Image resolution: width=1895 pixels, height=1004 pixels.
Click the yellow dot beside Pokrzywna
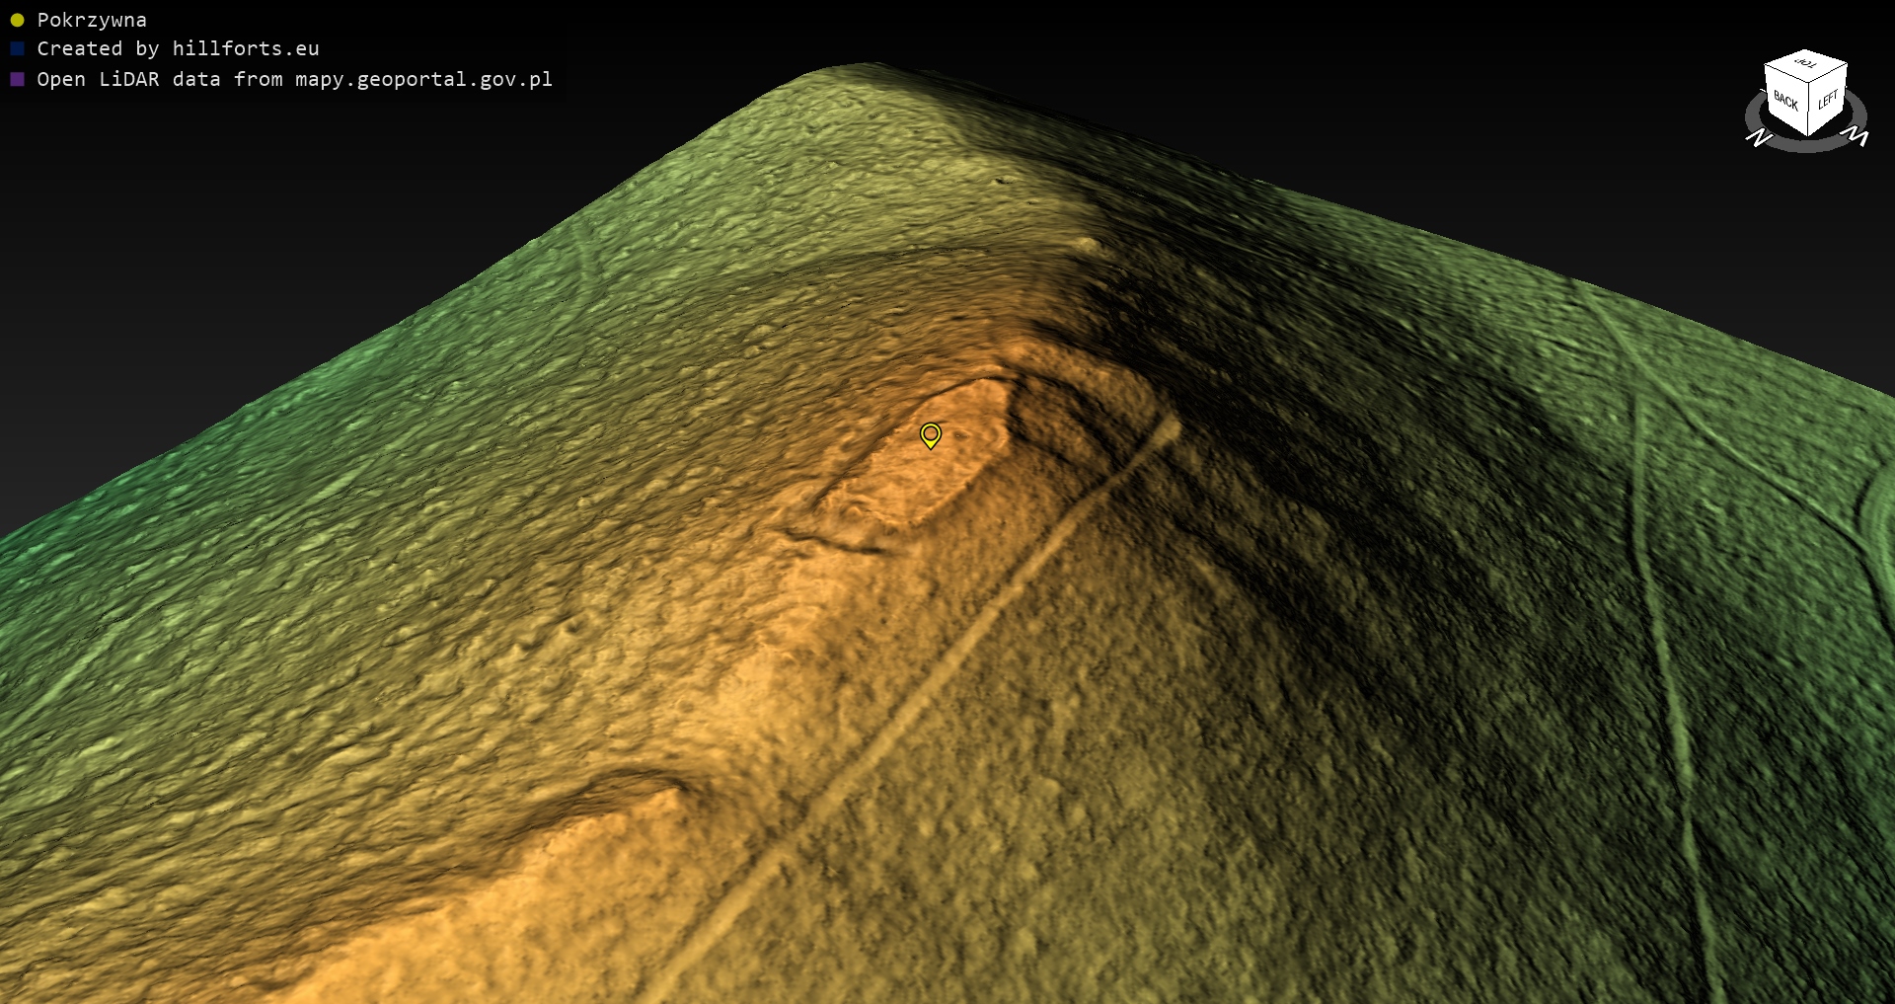tap(17, 20)
